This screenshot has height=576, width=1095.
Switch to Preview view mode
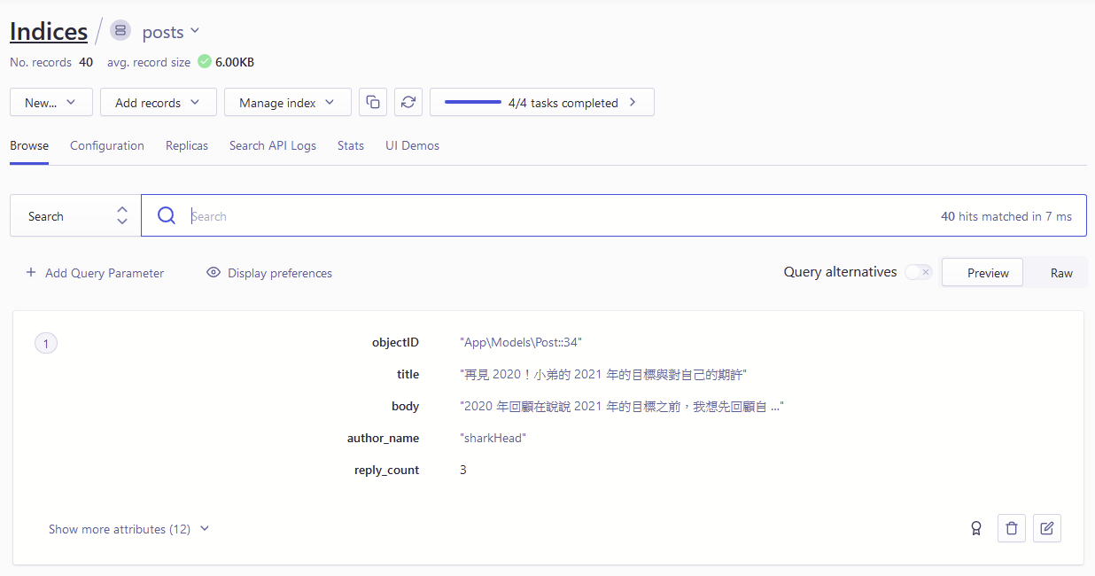coord(982,273)
